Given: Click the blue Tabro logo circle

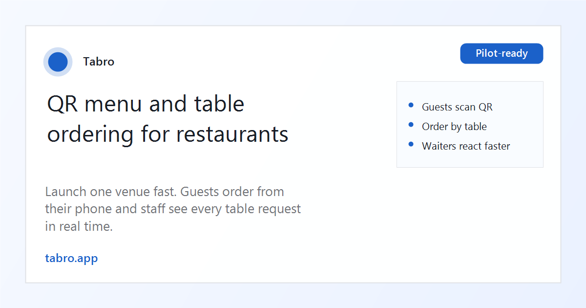Looking at the screenshot, I should click(x=58, y=62).
